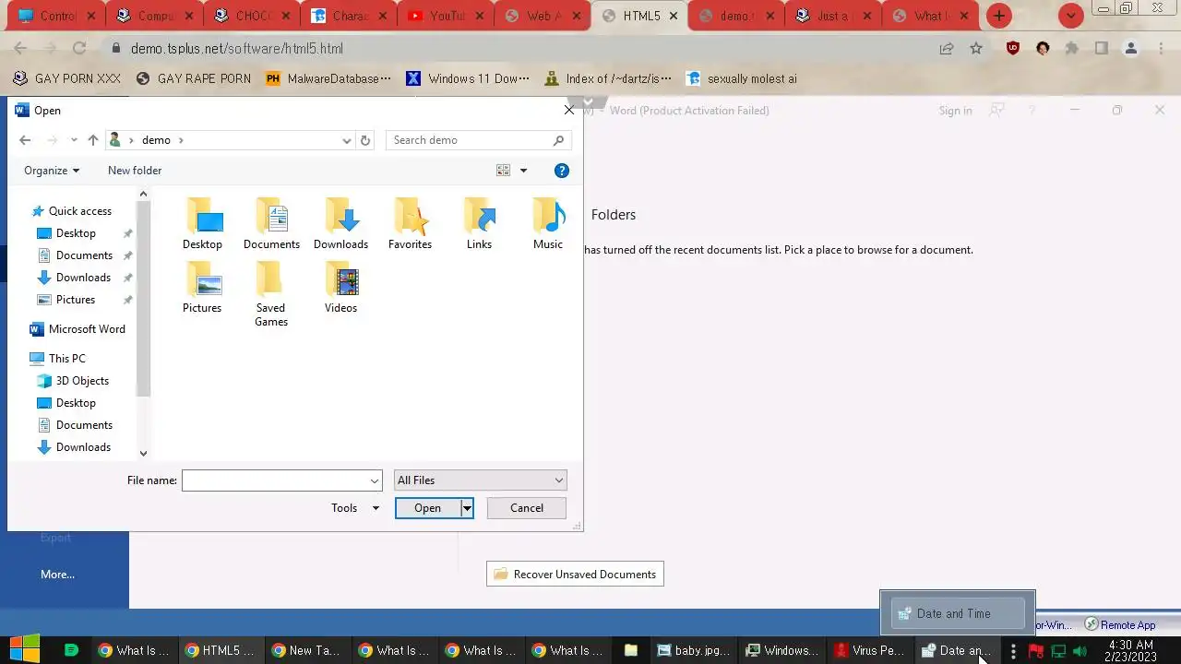1181x664 pixels.
Task: Open the Links folder
Action: (x=479, y=223)
